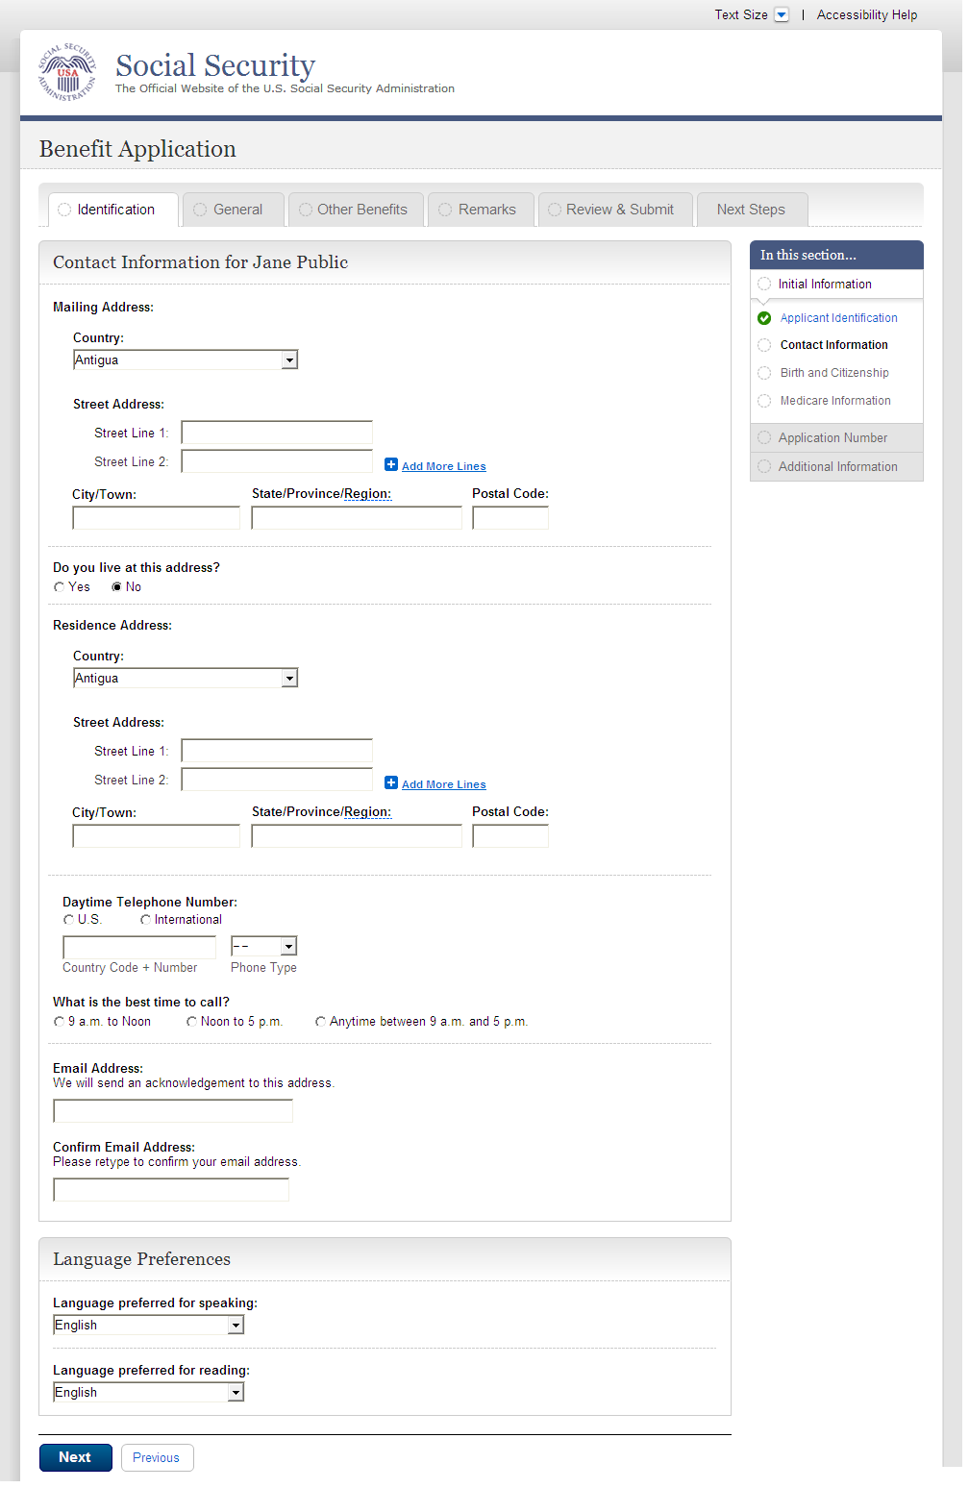Click the Text Size arrow icon

click(x=782, y=15)
